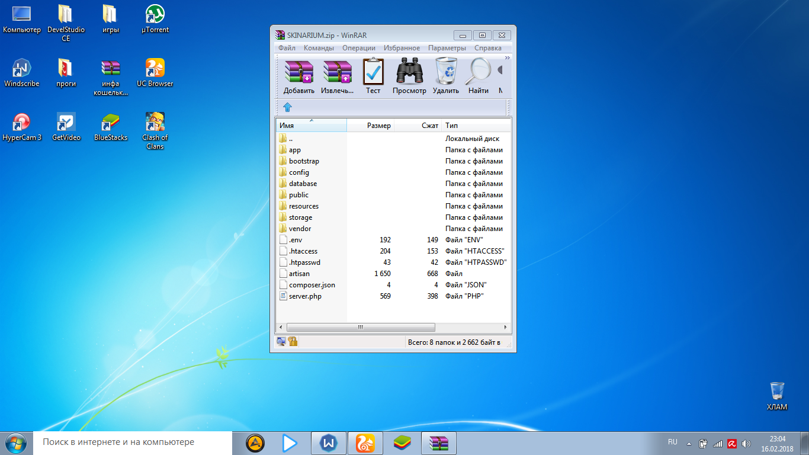This screenshot has height=455, width=809.
Task: Open the Файл menu
Action: click(x=287, y=48)
